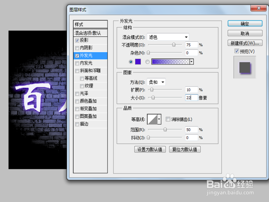The image size is (269, 202).
Task: Enable the 光泽 satin checkbox
Action: [x=77, y=94]
